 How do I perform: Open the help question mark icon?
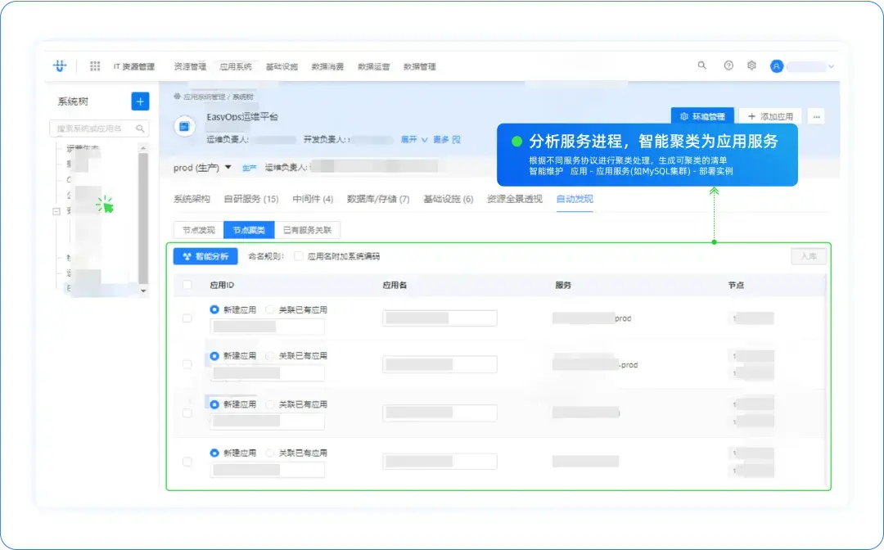tap(727, 65)
